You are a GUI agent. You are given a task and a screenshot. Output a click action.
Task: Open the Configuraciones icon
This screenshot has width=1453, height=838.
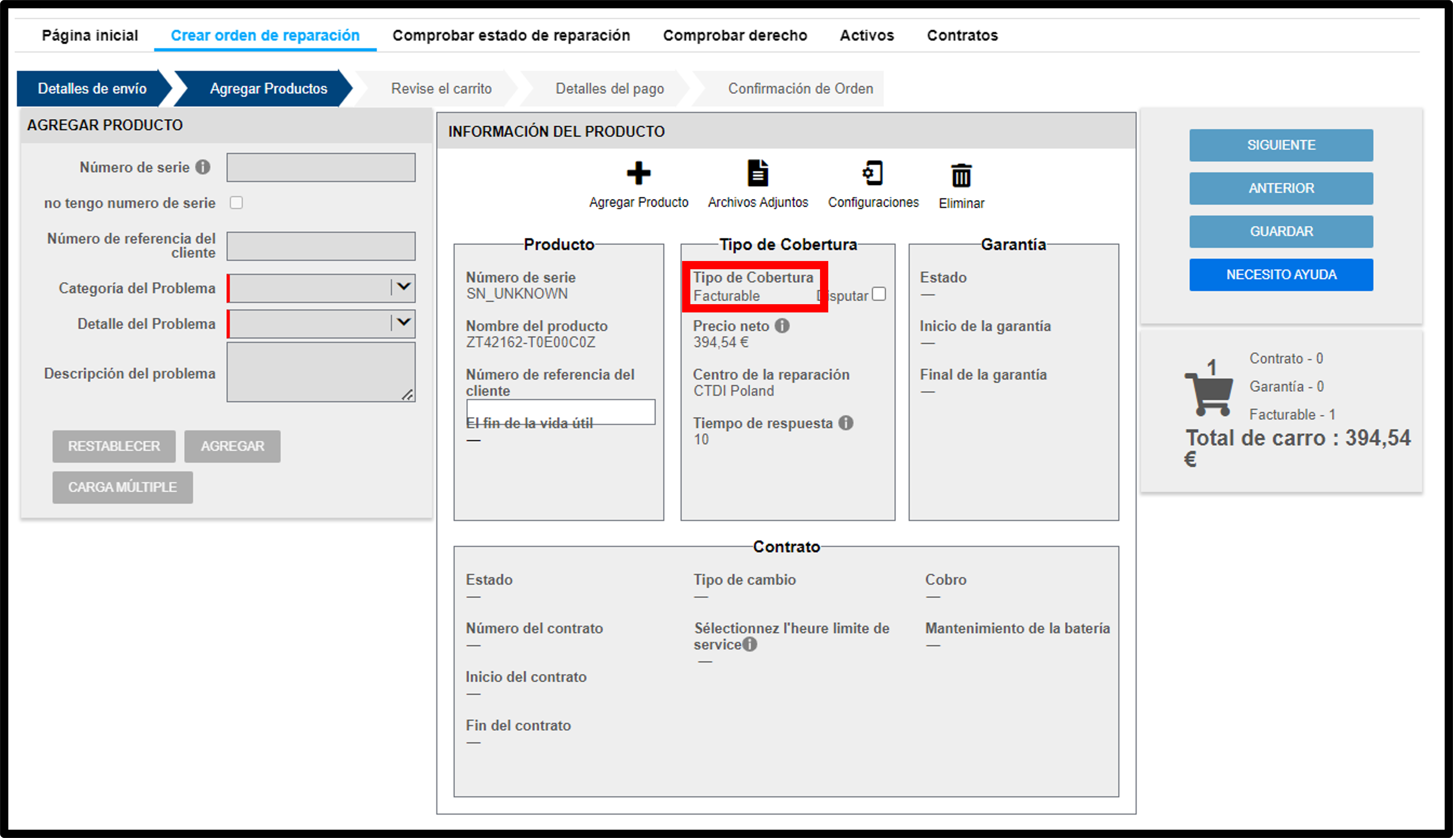point(872,173)
